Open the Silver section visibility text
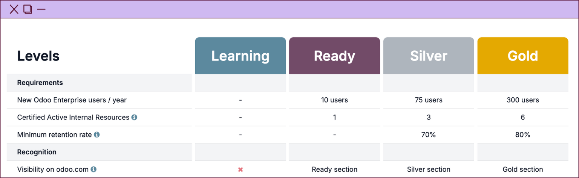This screenshot has width=579, height=178. 429,169
